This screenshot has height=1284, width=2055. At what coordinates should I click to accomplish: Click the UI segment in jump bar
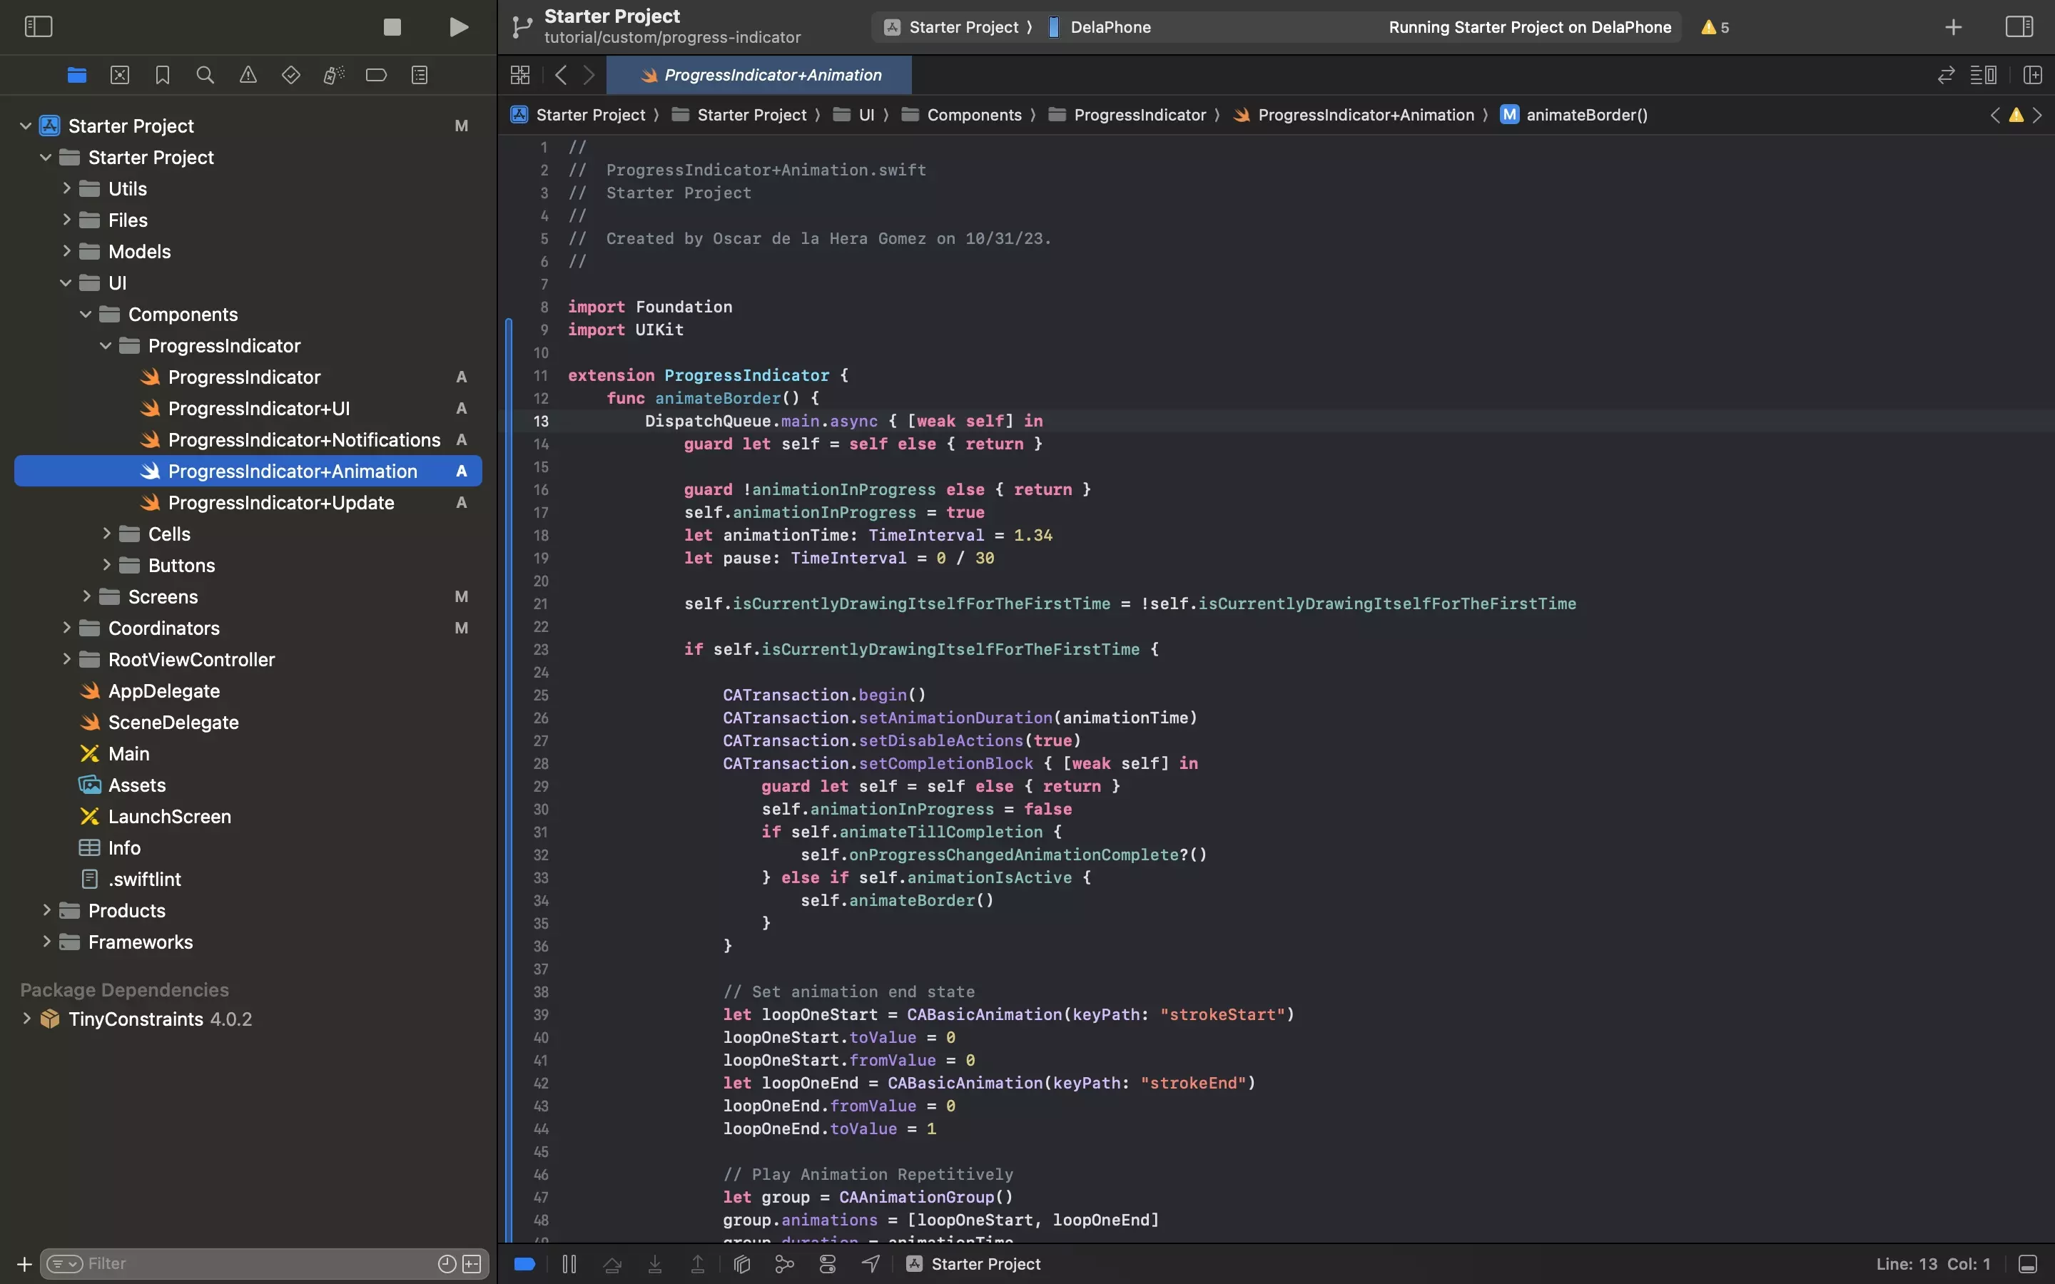(x=853, y=115)
